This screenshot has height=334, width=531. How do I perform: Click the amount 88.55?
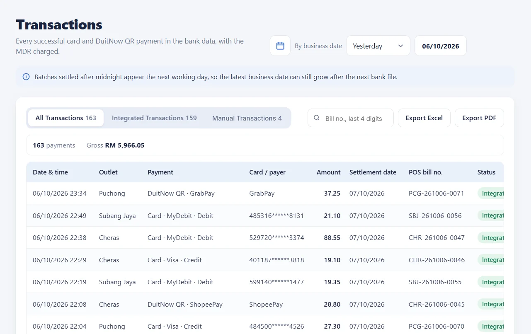pyautogui.click(x=332, y=238)
